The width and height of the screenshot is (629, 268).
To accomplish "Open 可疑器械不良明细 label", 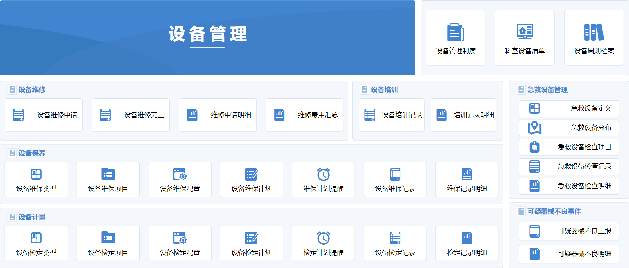I will click(x=584, y=254).
